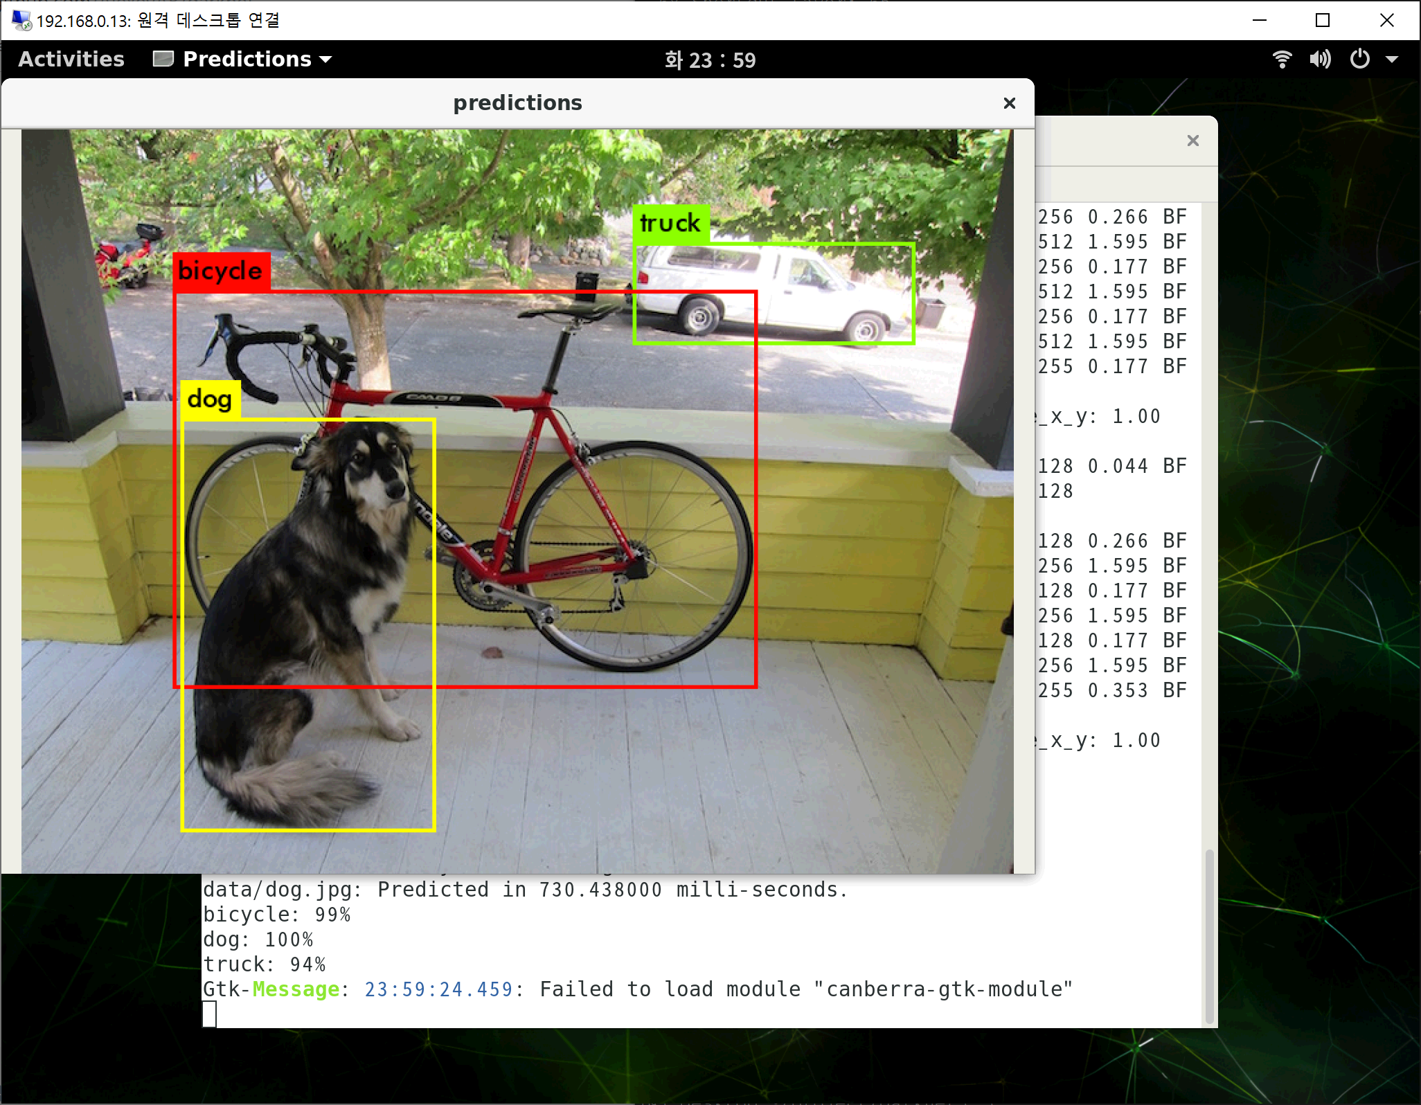Click the Predictions app window icon
1421x1105 pixels.
pos(163,59)
